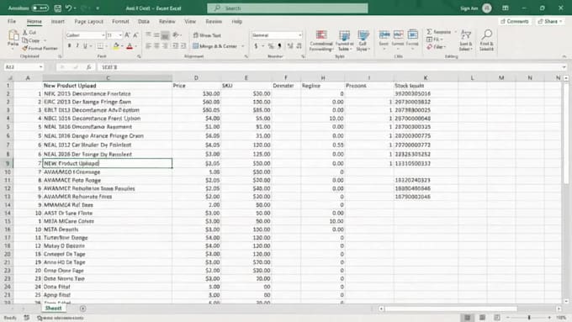Viewport: 572px width, 322px height.
Task: Click the Comments button
Action: [515, 22]
